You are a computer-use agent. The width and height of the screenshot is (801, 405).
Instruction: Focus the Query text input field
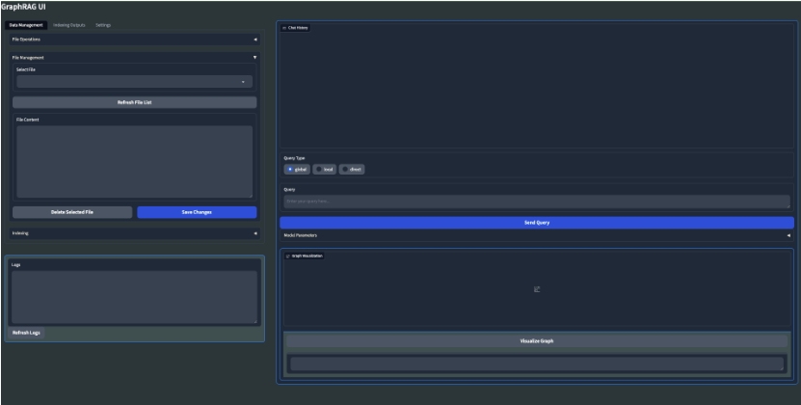pyautogui.click(x=536, y=202)
